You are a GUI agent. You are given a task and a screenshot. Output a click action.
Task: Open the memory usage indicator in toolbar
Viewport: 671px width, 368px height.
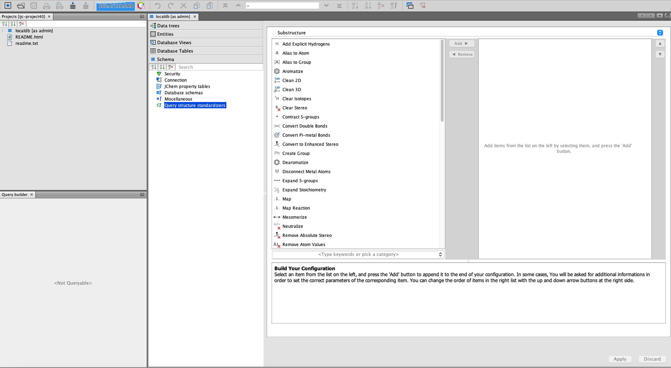click(115, 6)
